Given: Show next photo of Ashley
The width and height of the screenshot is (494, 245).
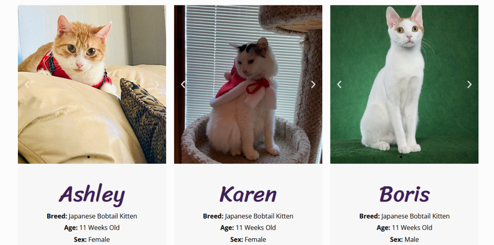Looking at the screenshot, I should (x=157, y=84).
